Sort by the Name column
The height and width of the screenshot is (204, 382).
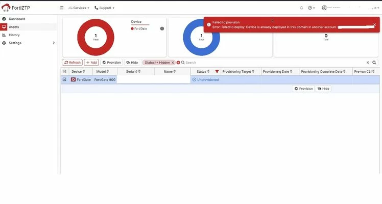click(170, 71)
